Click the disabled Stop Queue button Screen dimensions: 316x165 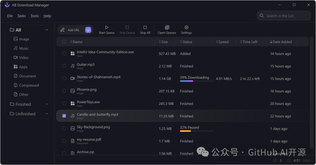point(127,30)
